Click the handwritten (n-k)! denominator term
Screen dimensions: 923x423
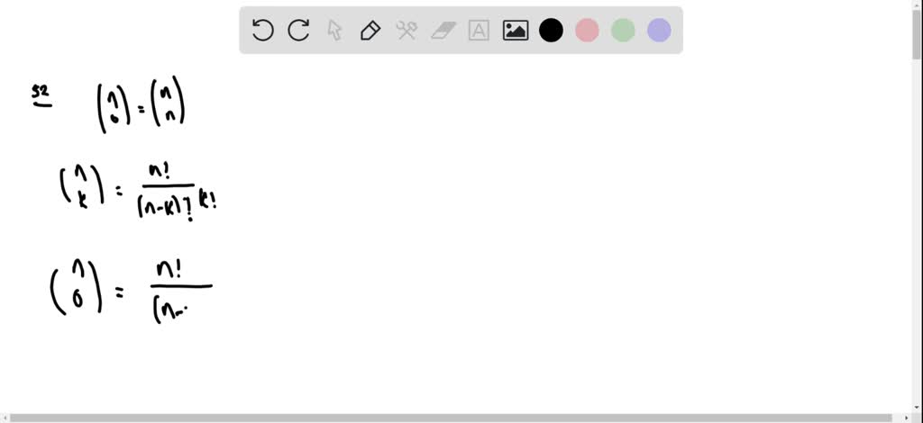(166, 205)
